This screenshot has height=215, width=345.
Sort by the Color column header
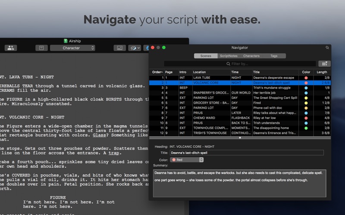(x=306, y=72)
